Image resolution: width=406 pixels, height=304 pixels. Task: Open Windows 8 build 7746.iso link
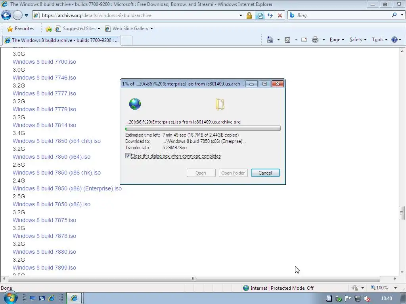point(44,78)
